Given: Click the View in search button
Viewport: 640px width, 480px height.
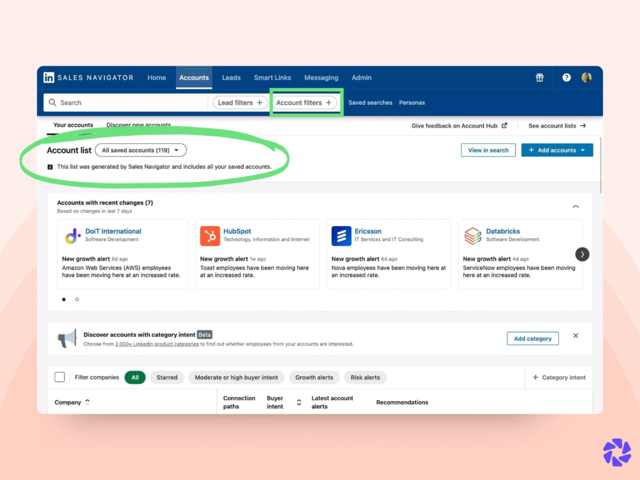Looking at the screenshot, I should [487, 150].
